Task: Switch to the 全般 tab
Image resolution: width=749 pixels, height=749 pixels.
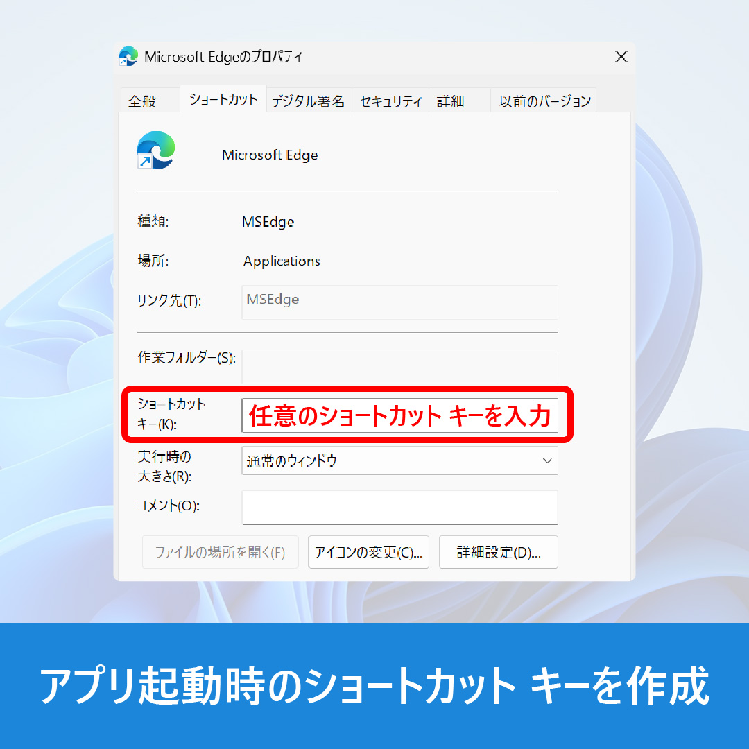Action: pyautogui.click(x=149, y=101)
